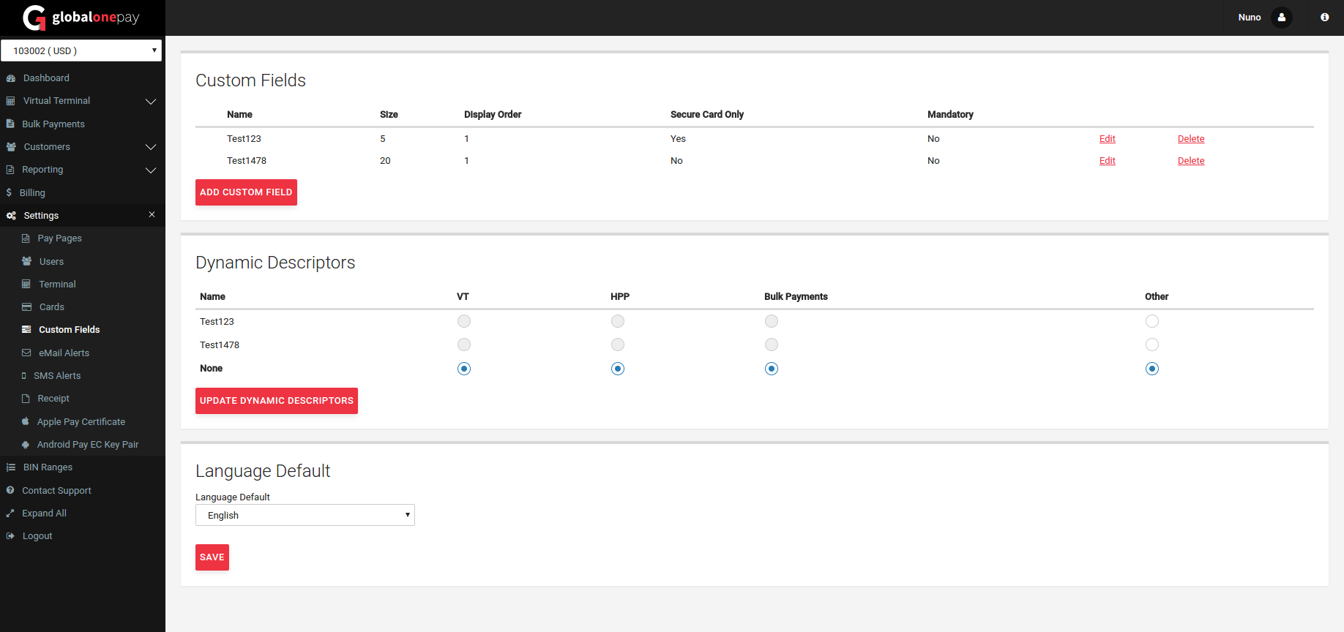Select Other radio in None row
The width and height of the screenshot is (1344, 632).
[1152, 369]
